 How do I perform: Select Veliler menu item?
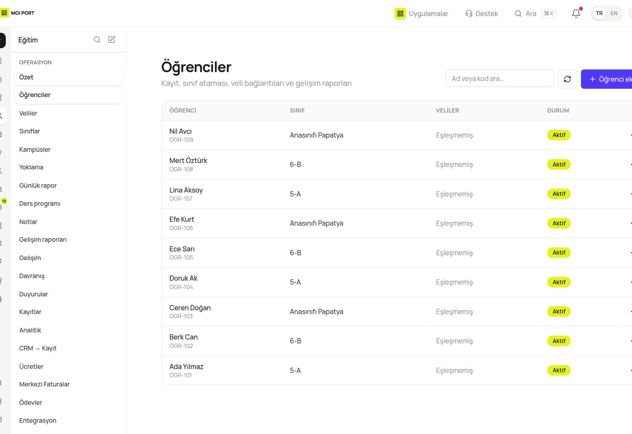click(68, 113)
